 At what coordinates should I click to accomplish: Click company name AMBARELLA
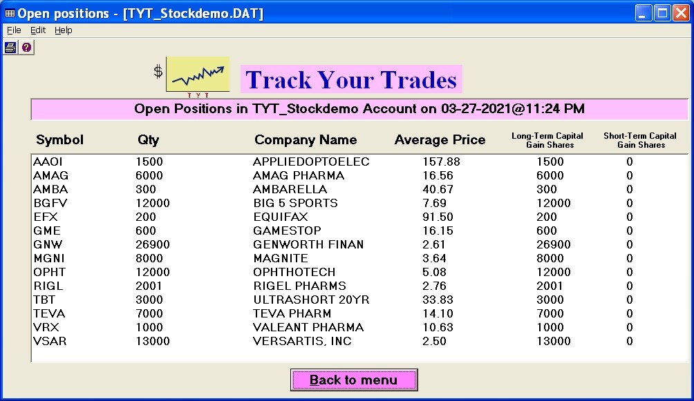[x=290, y=189]
